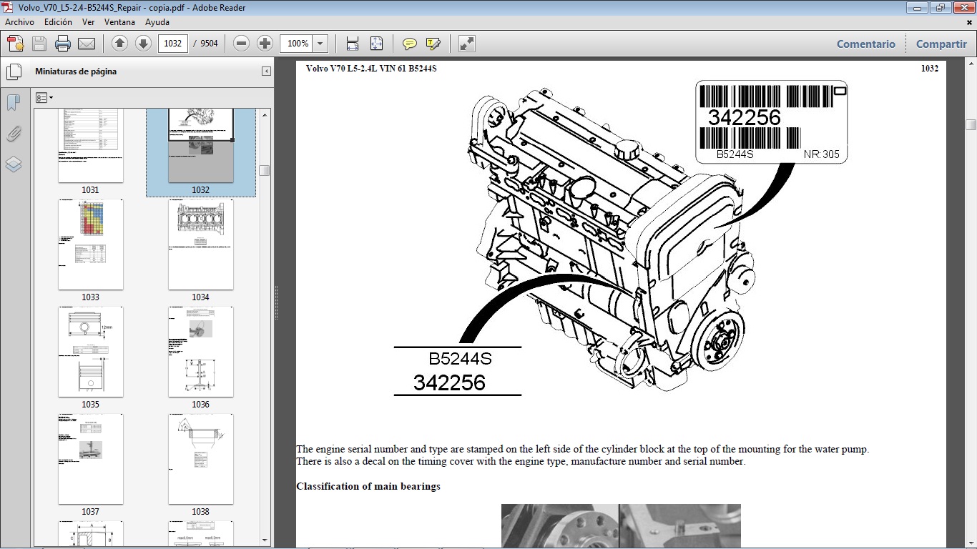The height and width of the screenshot is (549, 977).
Task: Click the '/ 9504' total page count text
Action: [205, 44]
